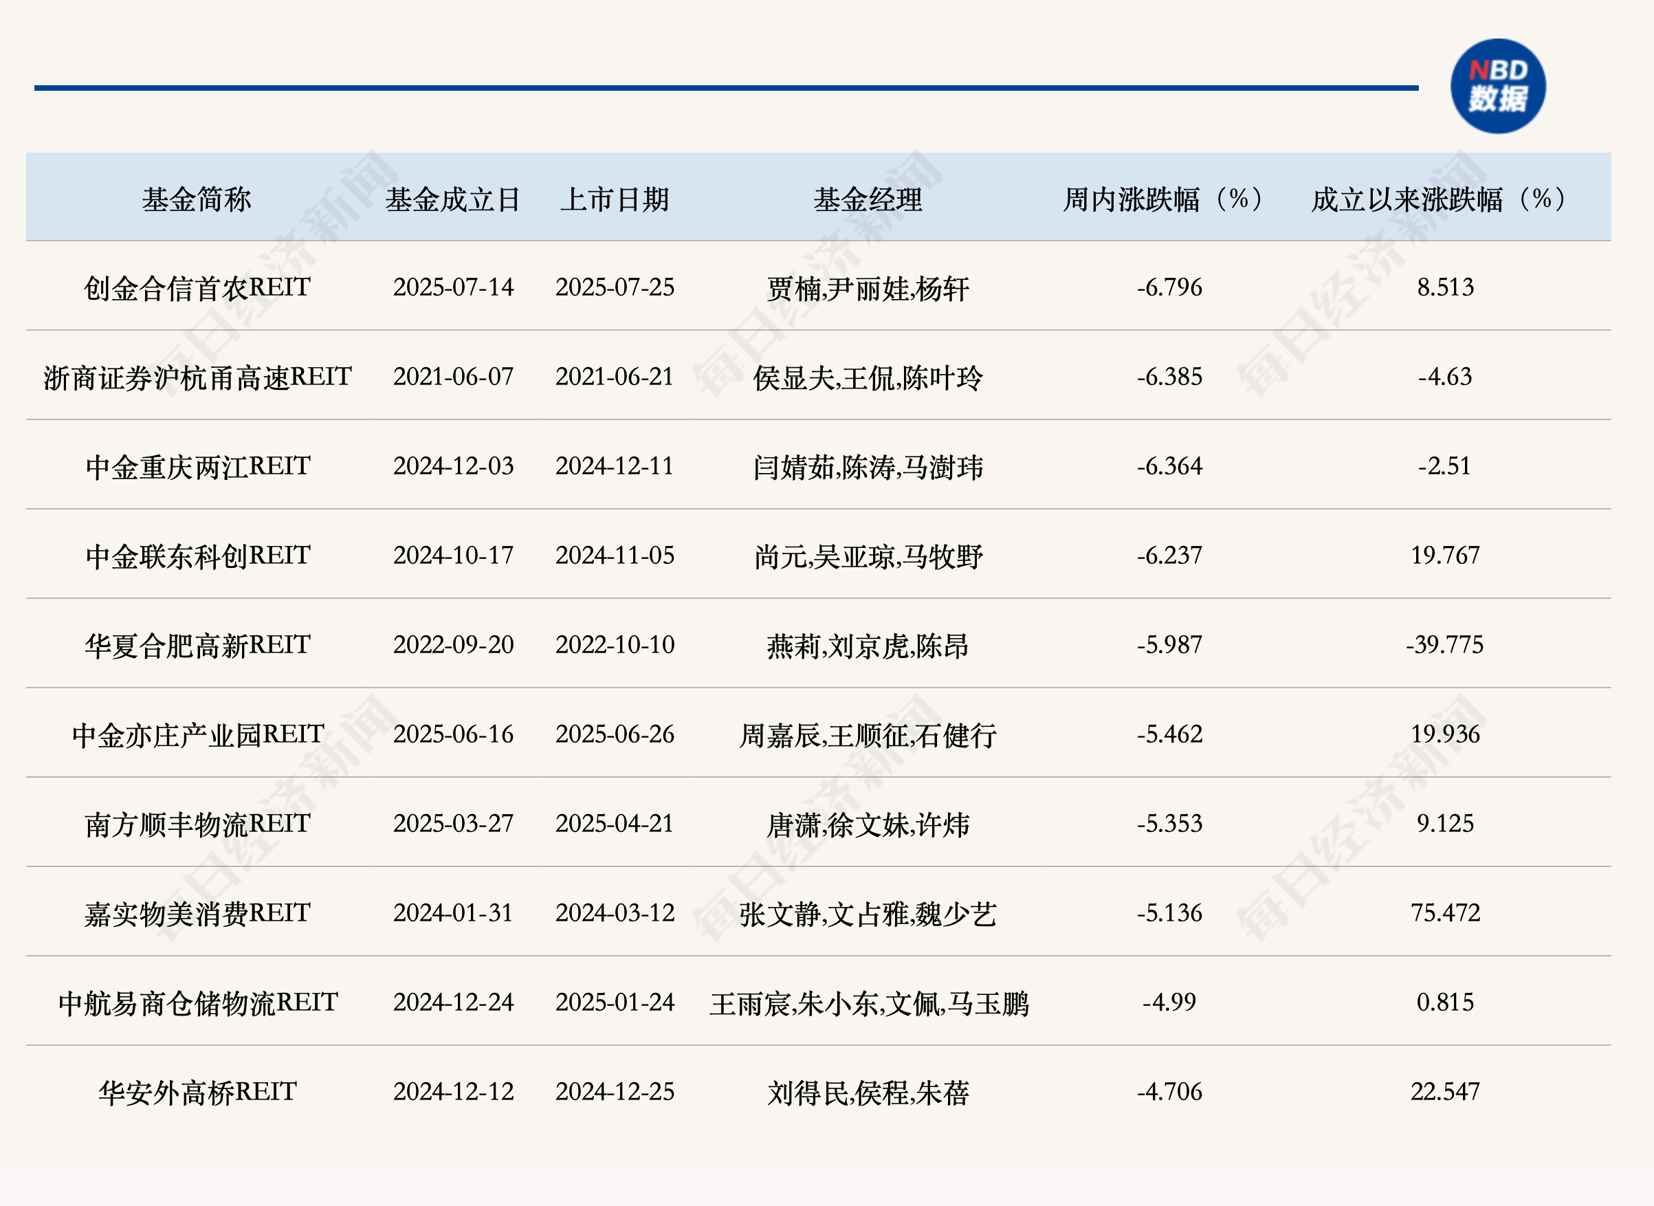Click listing date 2024-03-12
Viewport: 1654px width, 1206px height.
[x=615, y=913]
